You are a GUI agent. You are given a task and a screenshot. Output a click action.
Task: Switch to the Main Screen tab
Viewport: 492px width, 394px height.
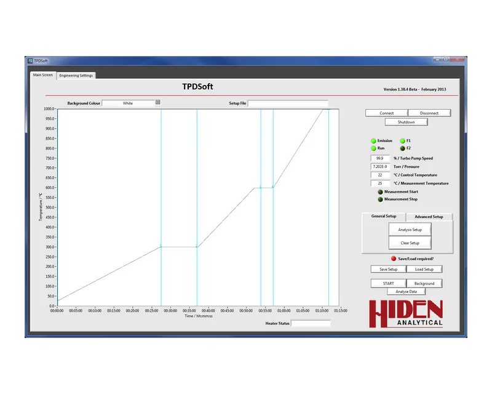coord(43,74)
